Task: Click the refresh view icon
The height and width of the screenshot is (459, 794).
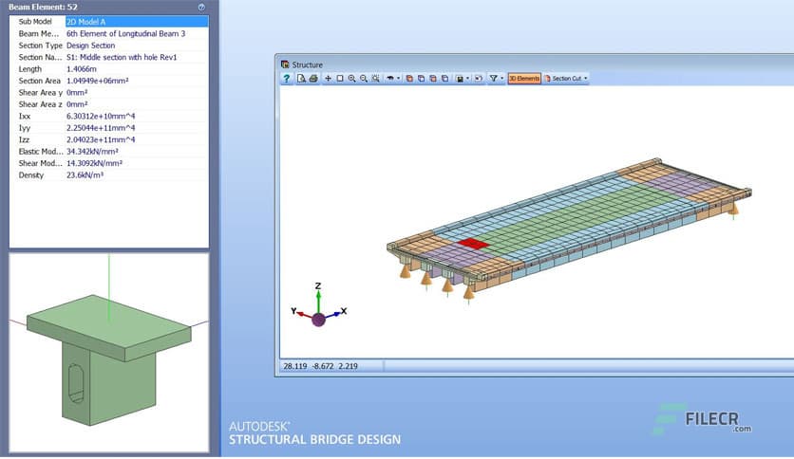Action: click(479, 79)
